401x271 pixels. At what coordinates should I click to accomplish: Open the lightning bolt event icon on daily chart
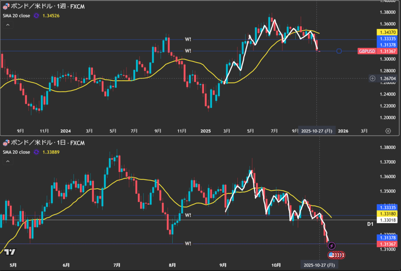[332, 246]
